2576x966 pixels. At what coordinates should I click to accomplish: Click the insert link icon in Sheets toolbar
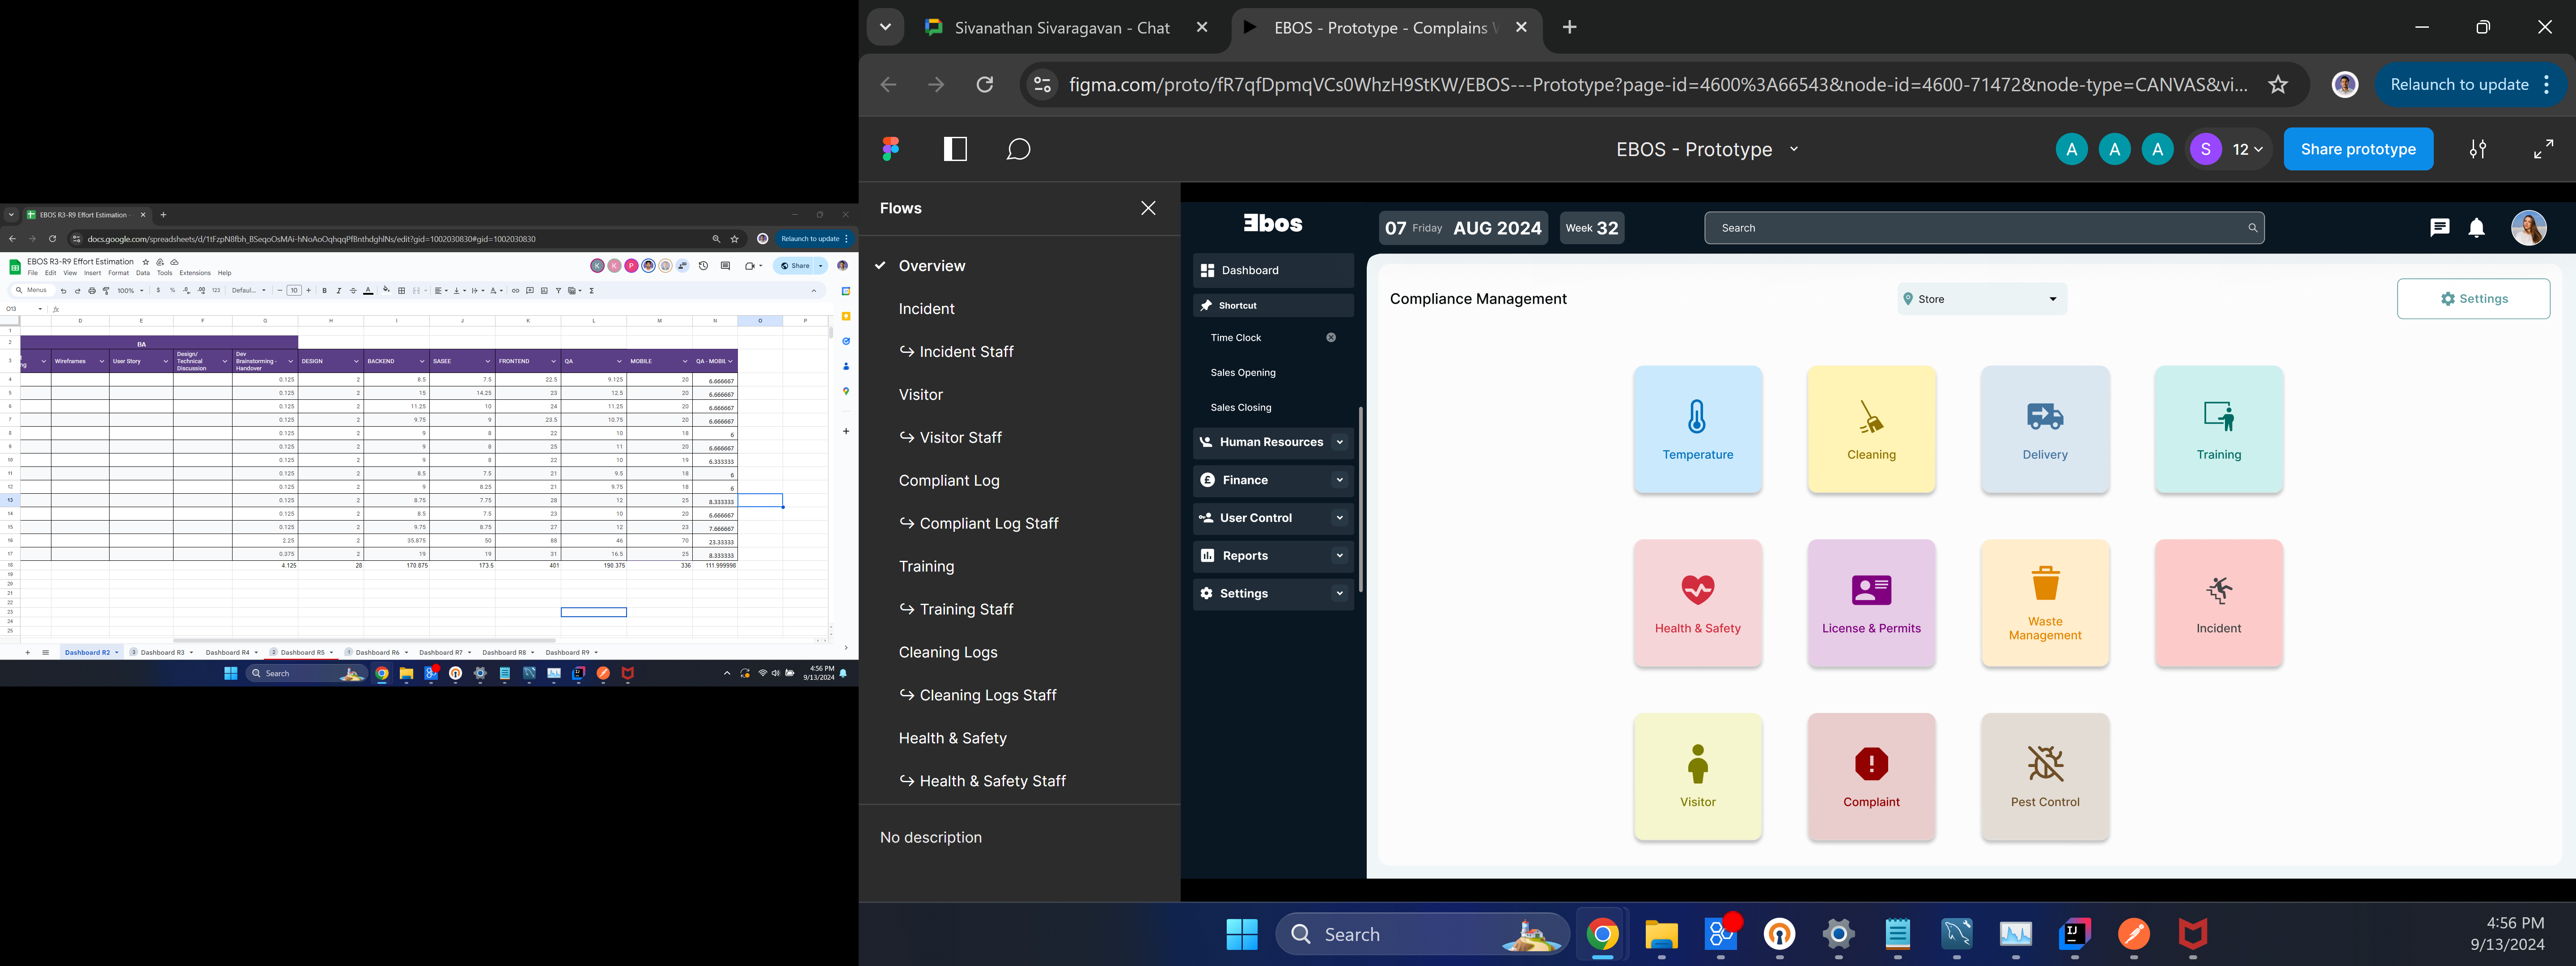(516, 291)
